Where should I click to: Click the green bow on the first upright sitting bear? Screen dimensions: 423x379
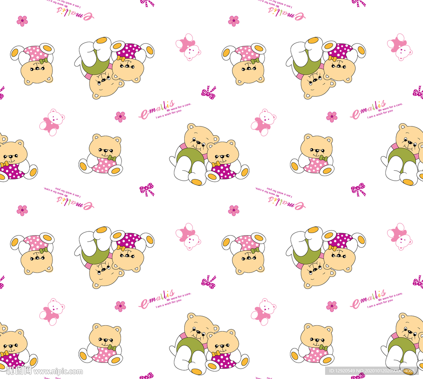(112, 158)
